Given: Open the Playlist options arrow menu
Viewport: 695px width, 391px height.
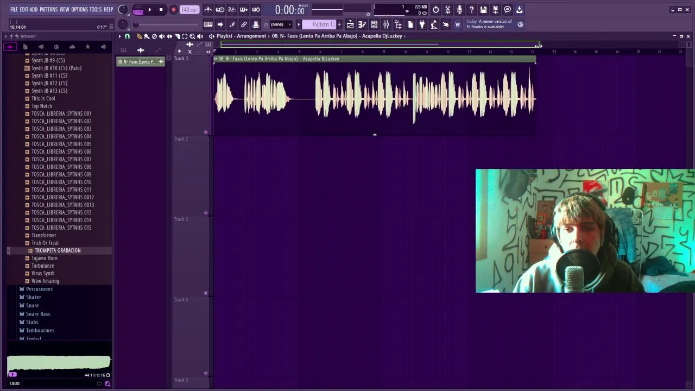Looking at the screenshot, I should point(119,36).
